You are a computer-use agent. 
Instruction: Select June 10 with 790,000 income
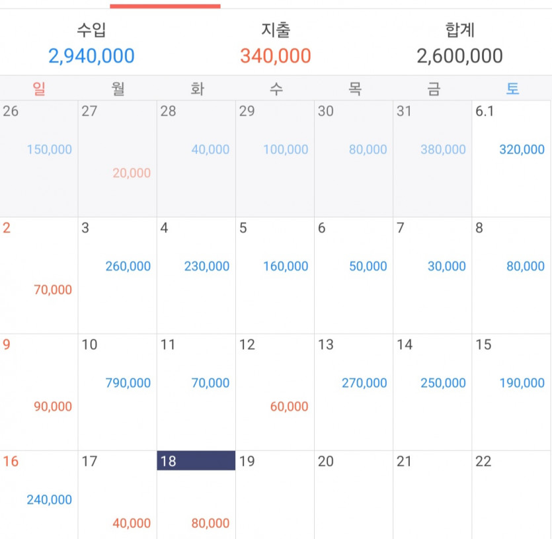click(117, 392)
